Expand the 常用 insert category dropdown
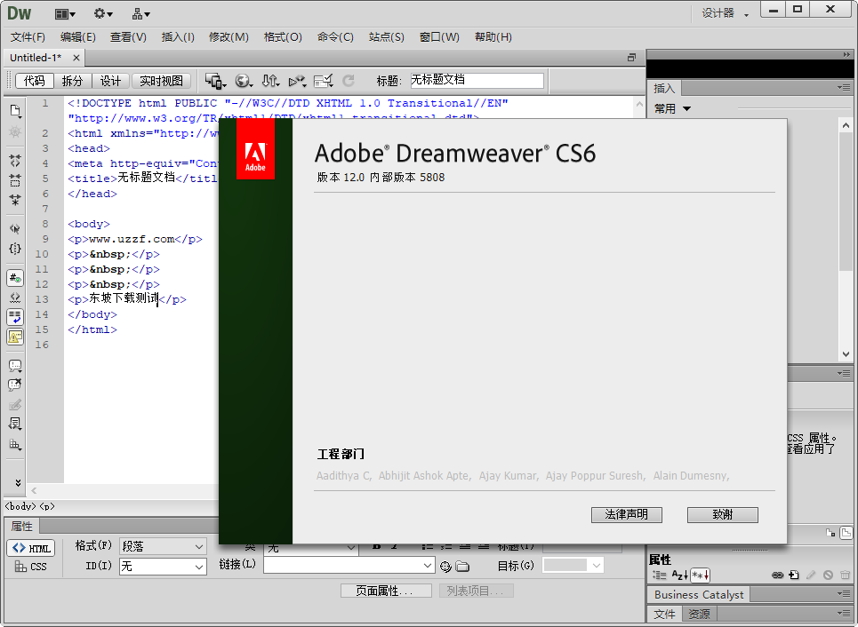 click(x=672, y=108)
